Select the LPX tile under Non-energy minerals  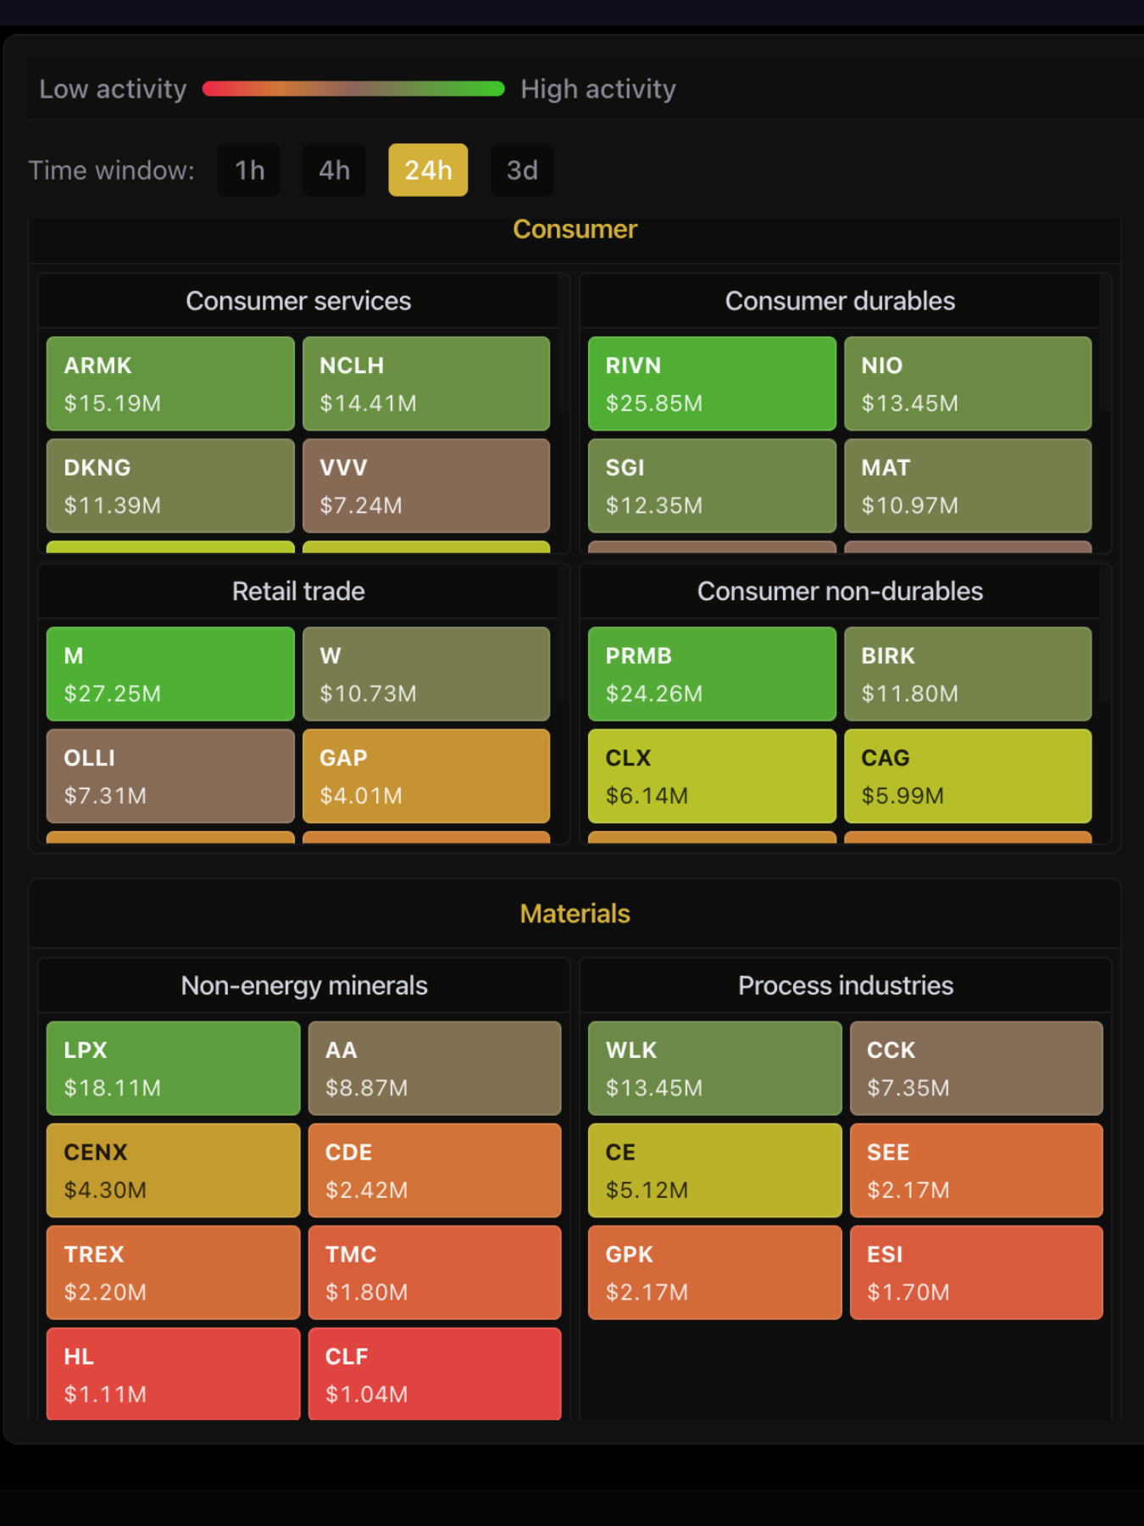(173, 1067)
